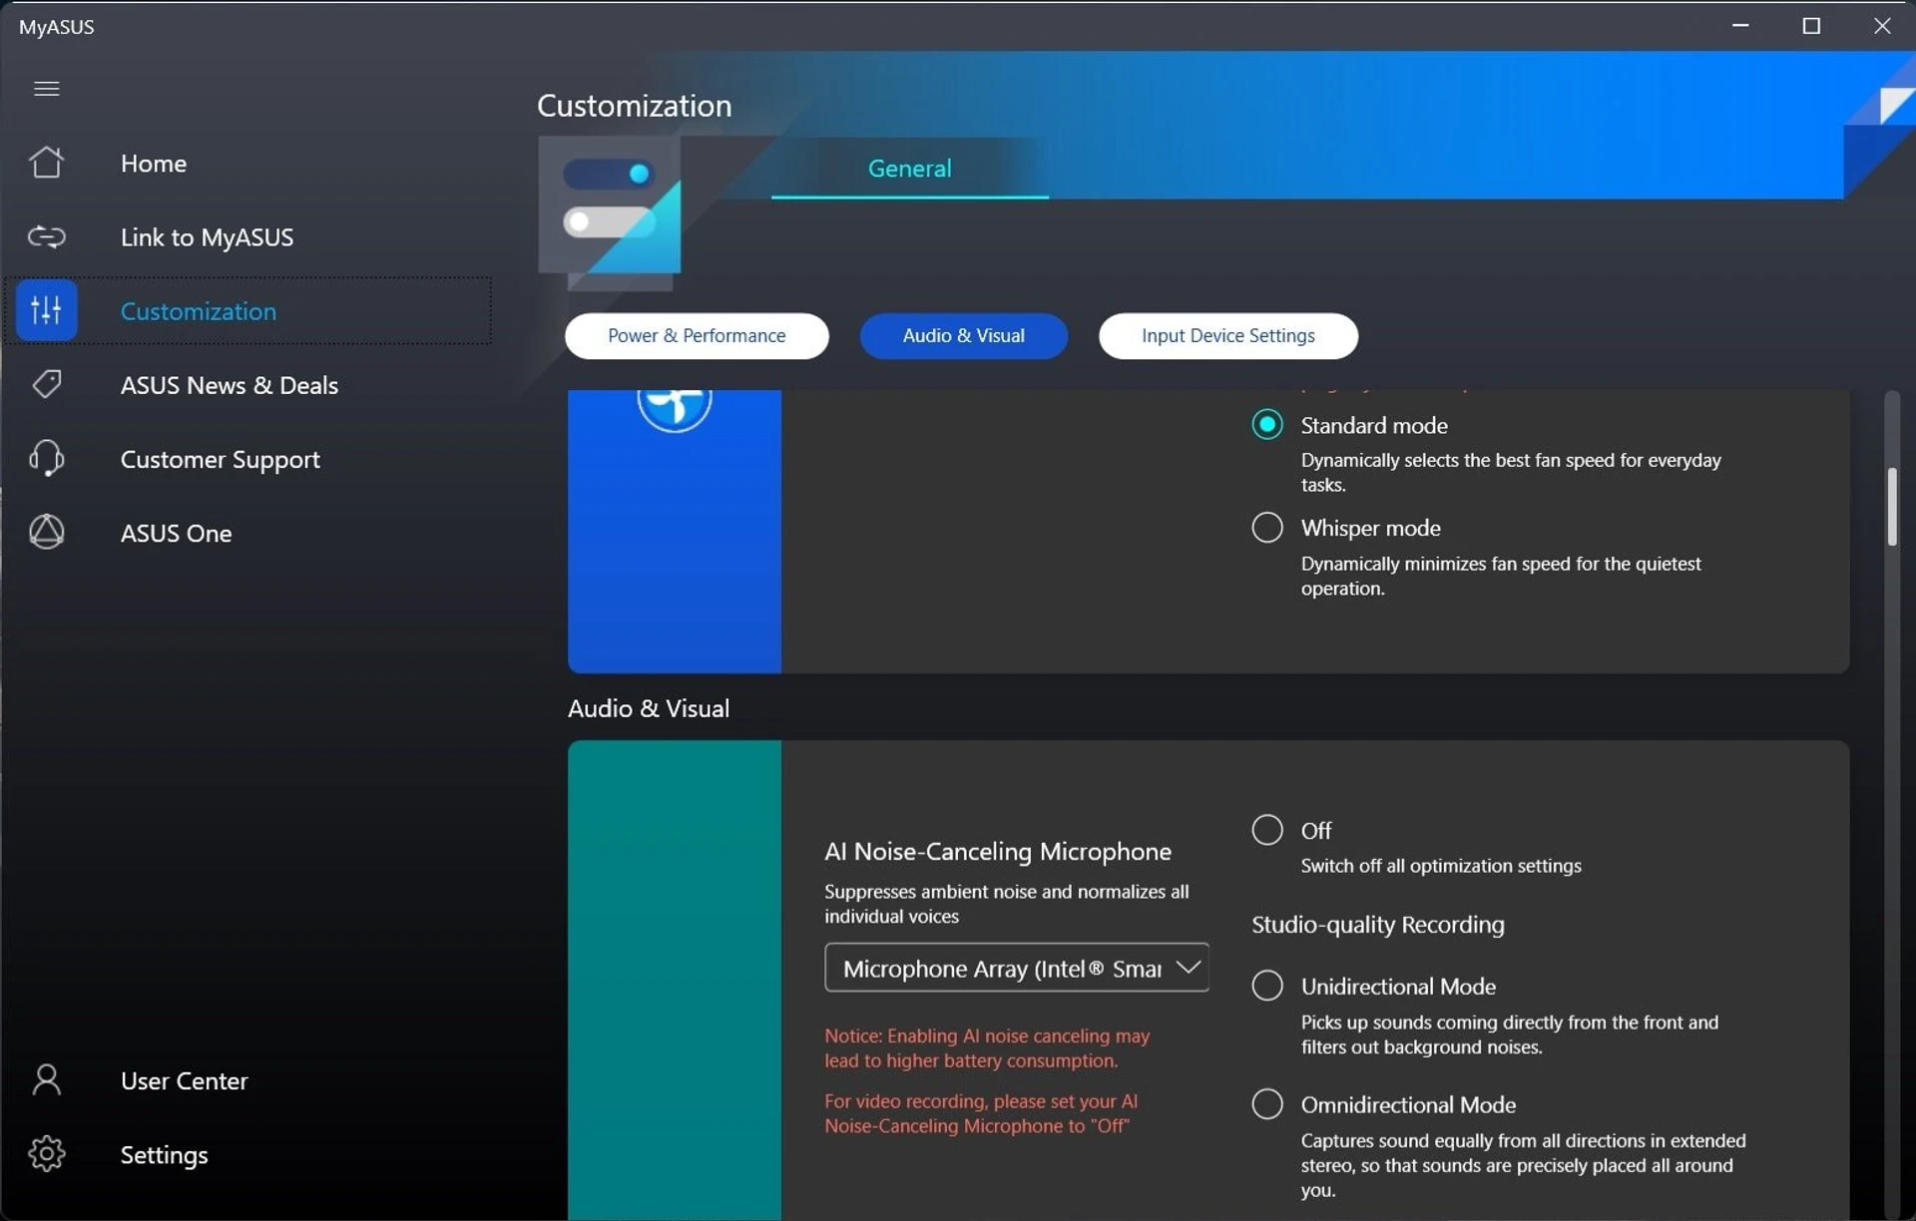
Task: Switch to the General tab
Action: 909,169
